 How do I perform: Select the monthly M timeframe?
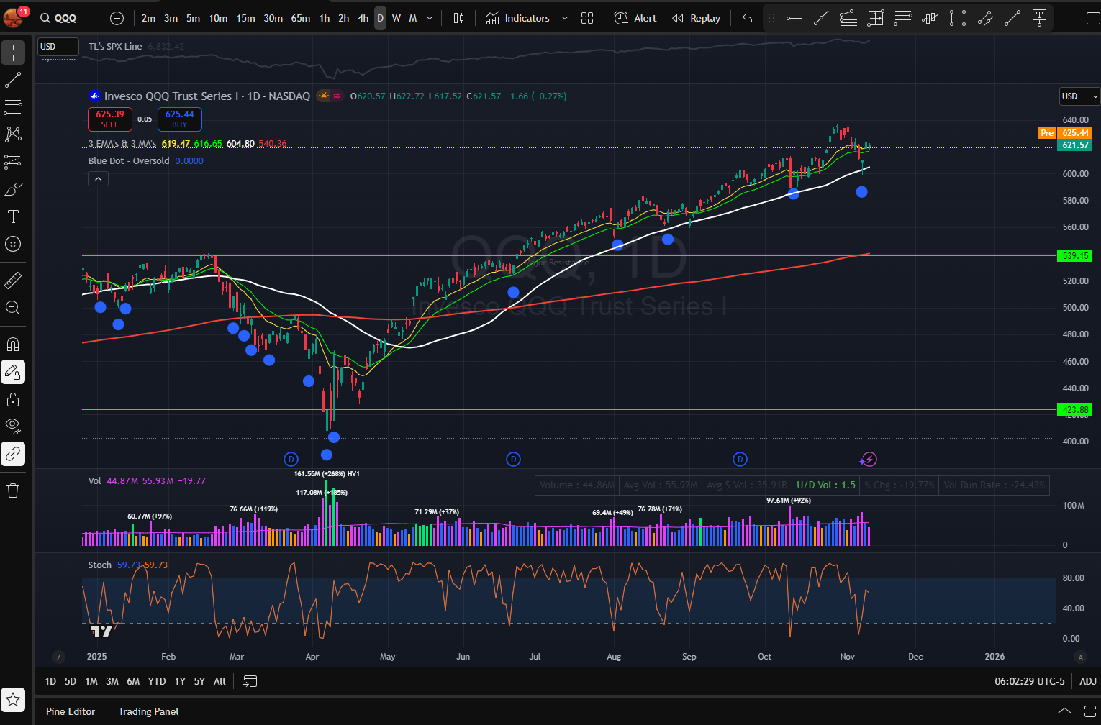[x=413, y=18]
